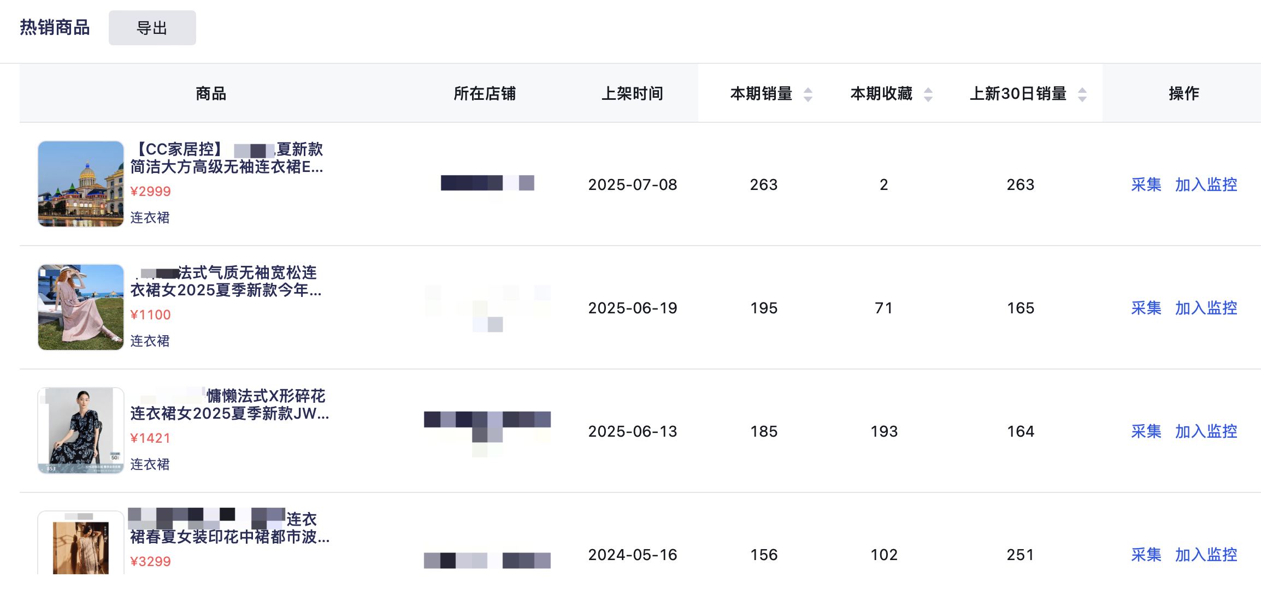Click 采集 for the 2025-06-13 product

[x=1146, y=431]
